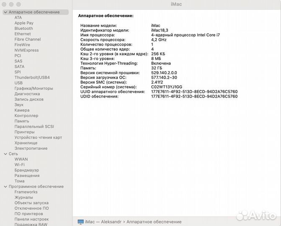The height and width of the screenshot is (226, 281).
Task: Collapse the Программное обеспечение section
Action: pyautogui.click(x=5, y=187)
